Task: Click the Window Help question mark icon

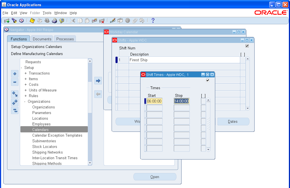Action: [153, 21]
